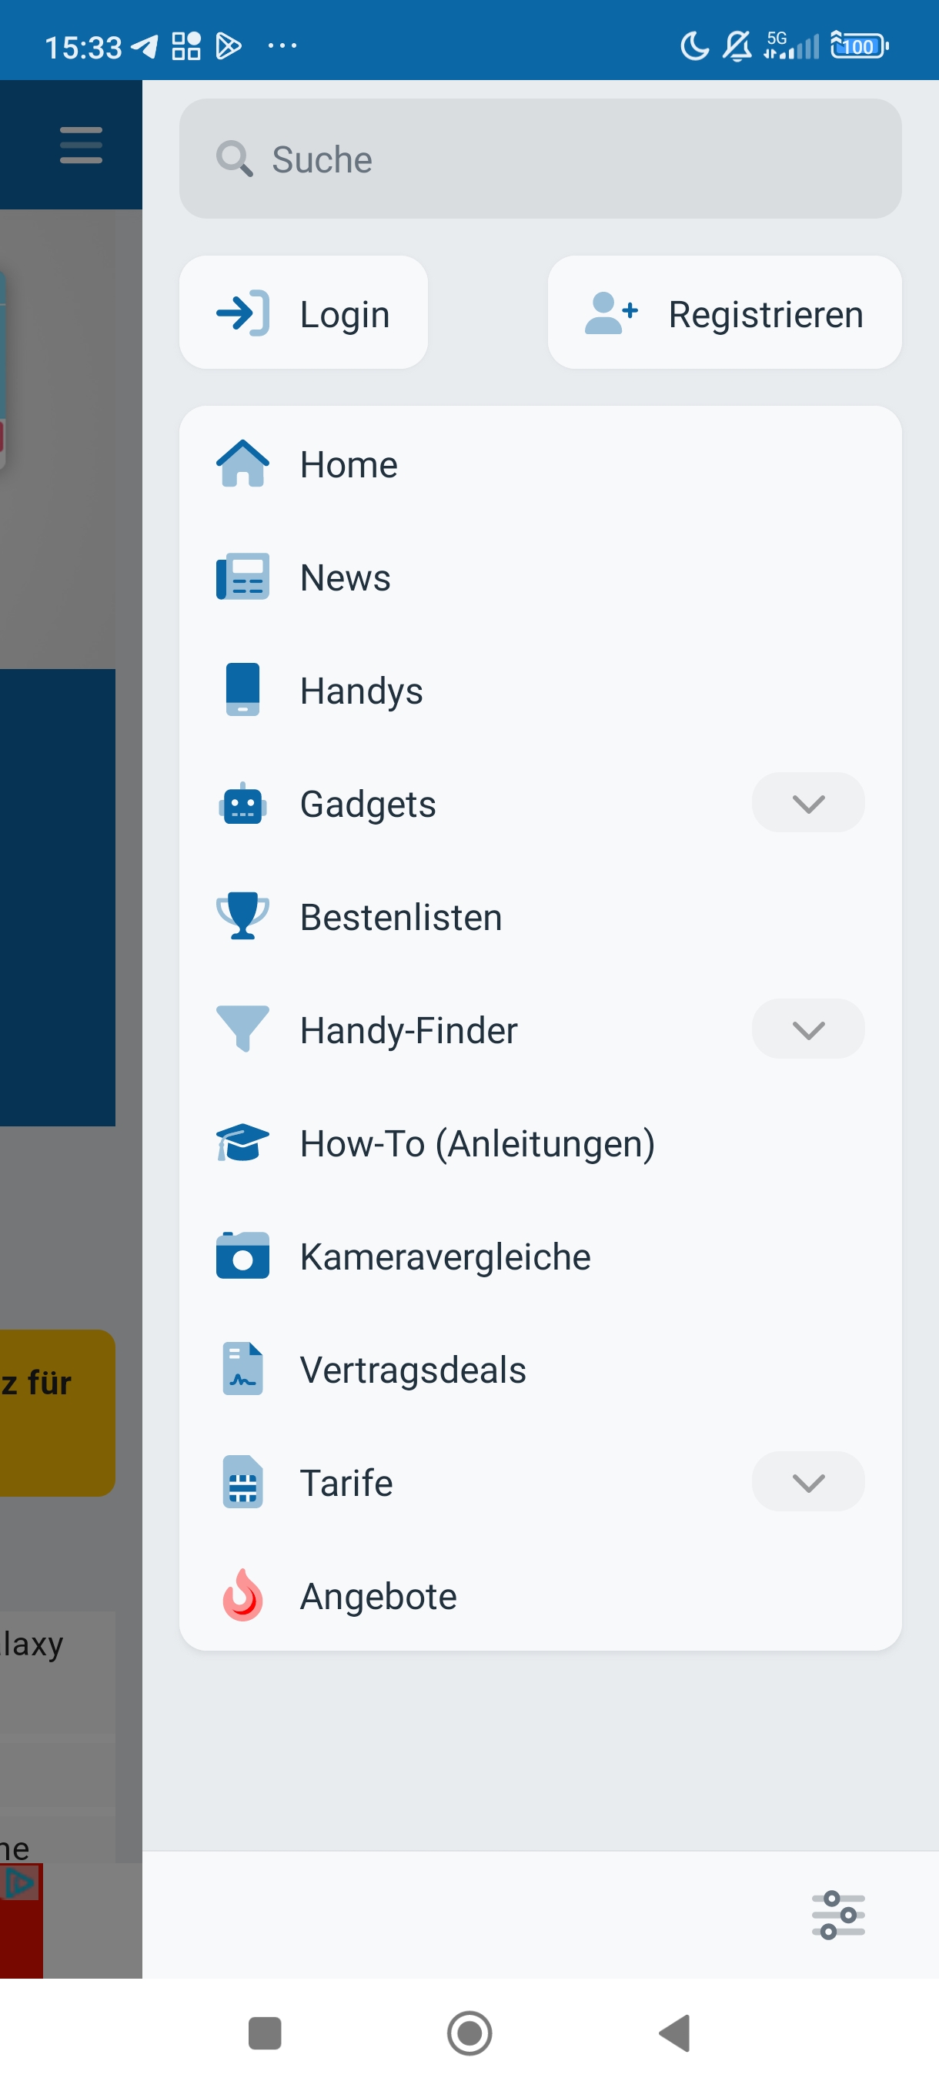Click the Bestenlisten trophy icon
Image resolution: width=939 pixels, height=2088 pixels.
[x=242, y=916]
